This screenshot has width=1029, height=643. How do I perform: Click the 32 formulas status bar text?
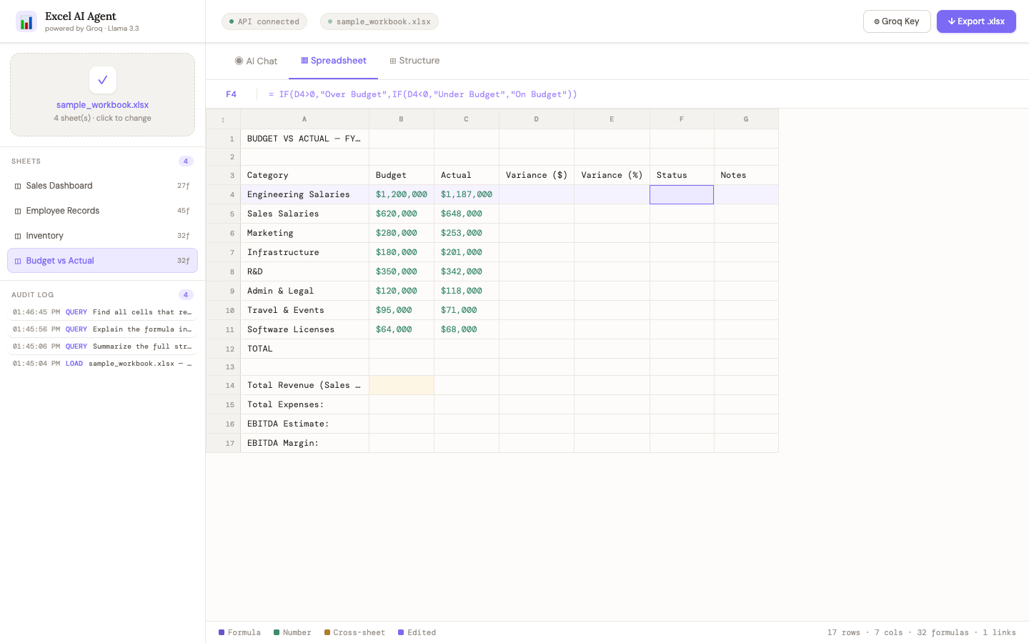coord(943,633)
